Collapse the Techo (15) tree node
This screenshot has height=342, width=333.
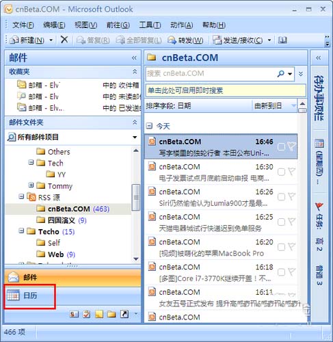[x=21, y=231]
